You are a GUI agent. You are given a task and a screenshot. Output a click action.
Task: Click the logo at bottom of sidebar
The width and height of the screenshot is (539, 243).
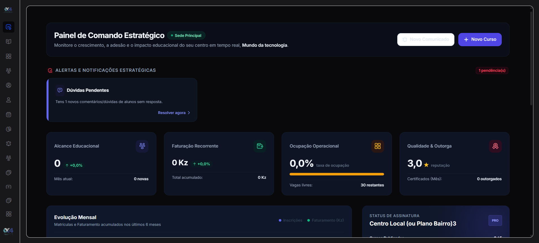(x=8, y=231)
